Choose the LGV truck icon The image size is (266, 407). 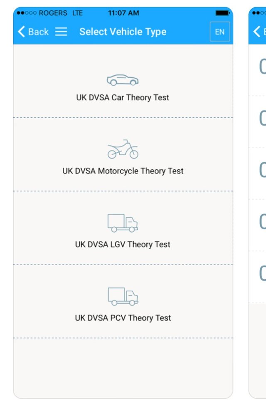(x=123, y=223)
